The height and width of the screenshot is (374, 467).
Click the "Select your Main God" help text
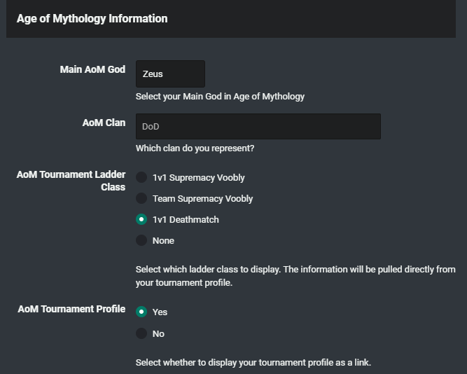(220, 97)
